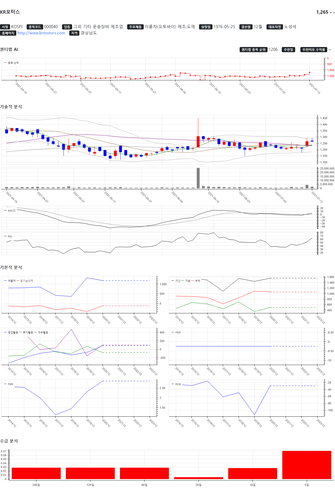Select the 퀀티랩 AI section heading
Image resolution: width=335 pixels, height=489 pixels.
(x=9, y=49)
